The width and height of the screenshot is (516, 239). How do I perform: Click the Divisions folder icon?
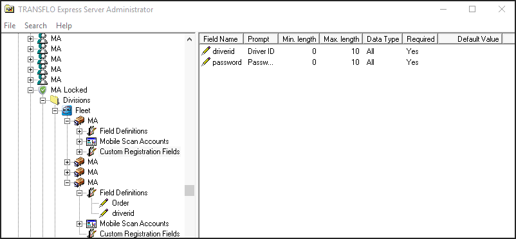(55, 100)
